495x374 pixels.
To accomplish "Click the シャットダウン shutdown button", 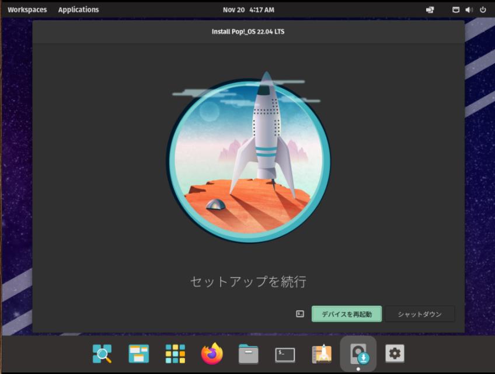I will 420,314.
